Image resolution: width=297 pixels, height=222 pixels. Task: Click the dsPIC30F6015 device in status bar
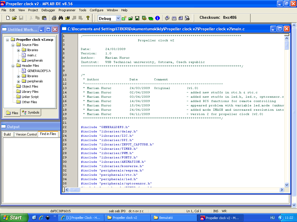60,211
